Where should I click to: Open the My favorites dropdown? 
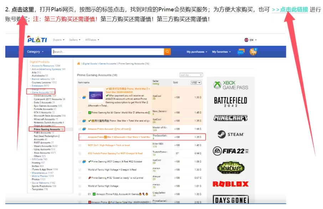pos(221,52)
